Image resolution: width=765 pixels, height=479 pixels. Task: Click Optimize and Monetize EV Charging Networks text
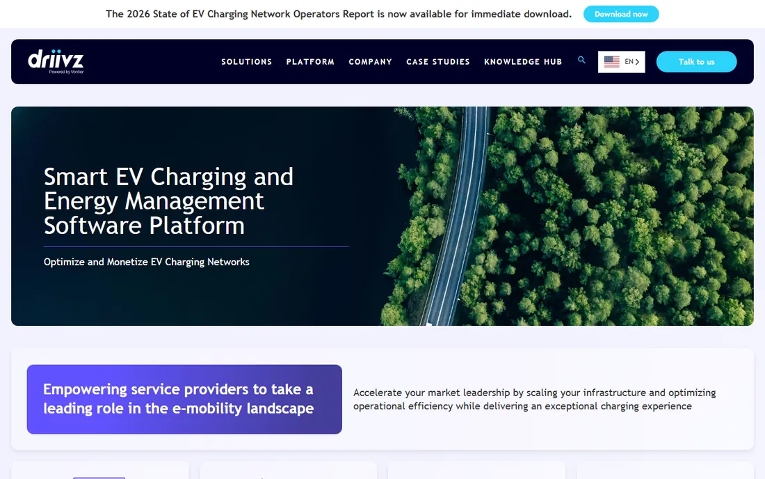coord(146,262)
